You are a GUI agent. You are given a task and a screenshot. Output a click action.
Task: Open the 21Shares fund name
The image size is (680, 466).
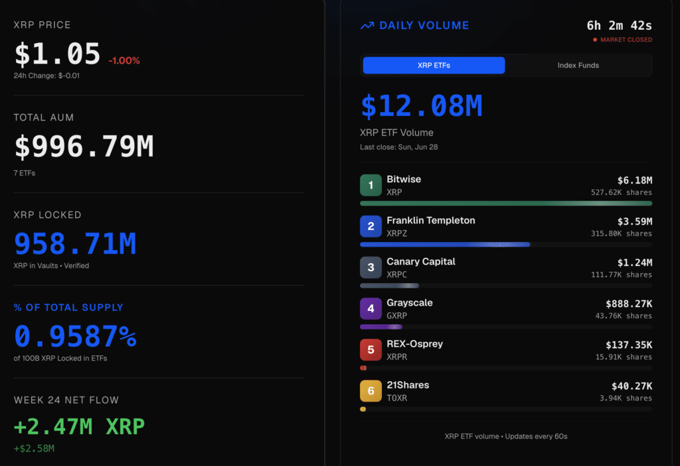coord(408,385)
